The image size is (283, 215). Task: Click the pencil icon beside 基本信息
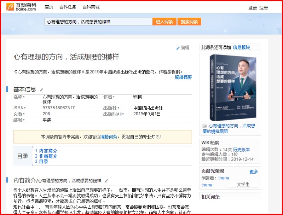click(41, 90)
